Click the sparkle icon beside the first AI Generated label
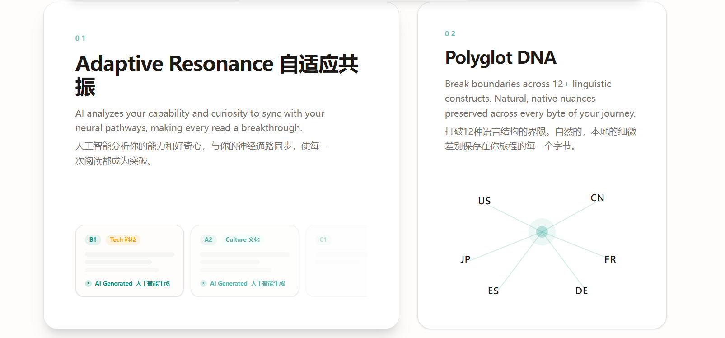The width and height of the screenshot is (725, 338). 88,283
